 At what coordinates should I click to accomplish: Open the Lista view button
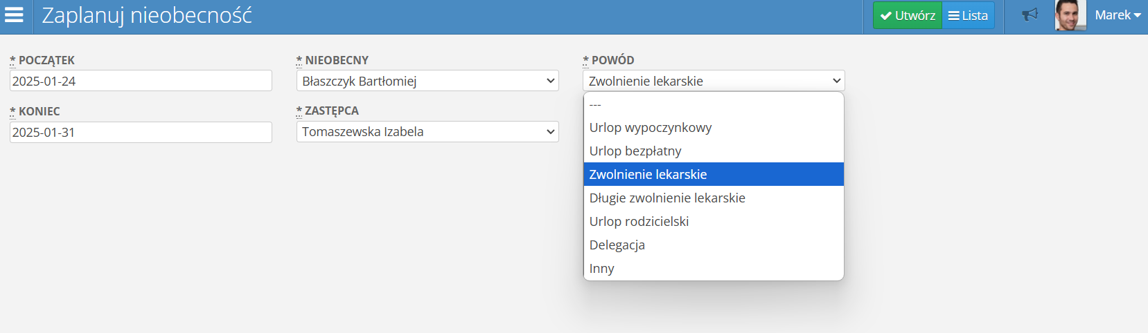coord(968,15)
